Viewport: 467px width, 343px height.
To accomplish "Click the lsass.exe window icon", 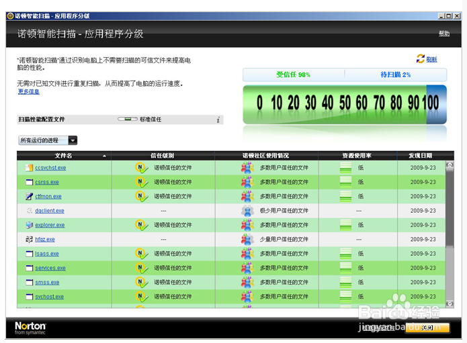I will [x=29, y=254].
